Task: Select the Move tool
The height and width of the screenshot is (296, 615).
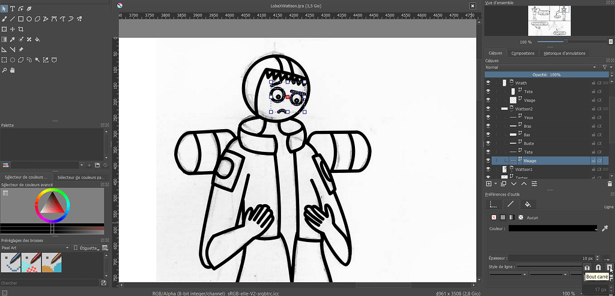Action: pyautogui.click(x=13, y=29)
